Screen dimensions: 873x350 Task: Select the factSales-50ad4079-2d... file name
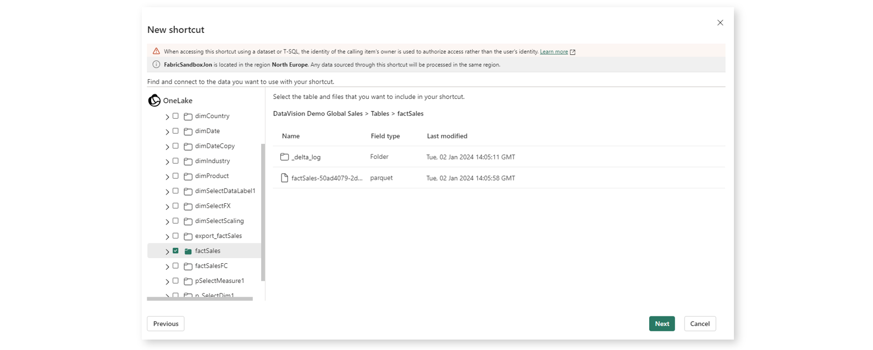coord(327,178)
